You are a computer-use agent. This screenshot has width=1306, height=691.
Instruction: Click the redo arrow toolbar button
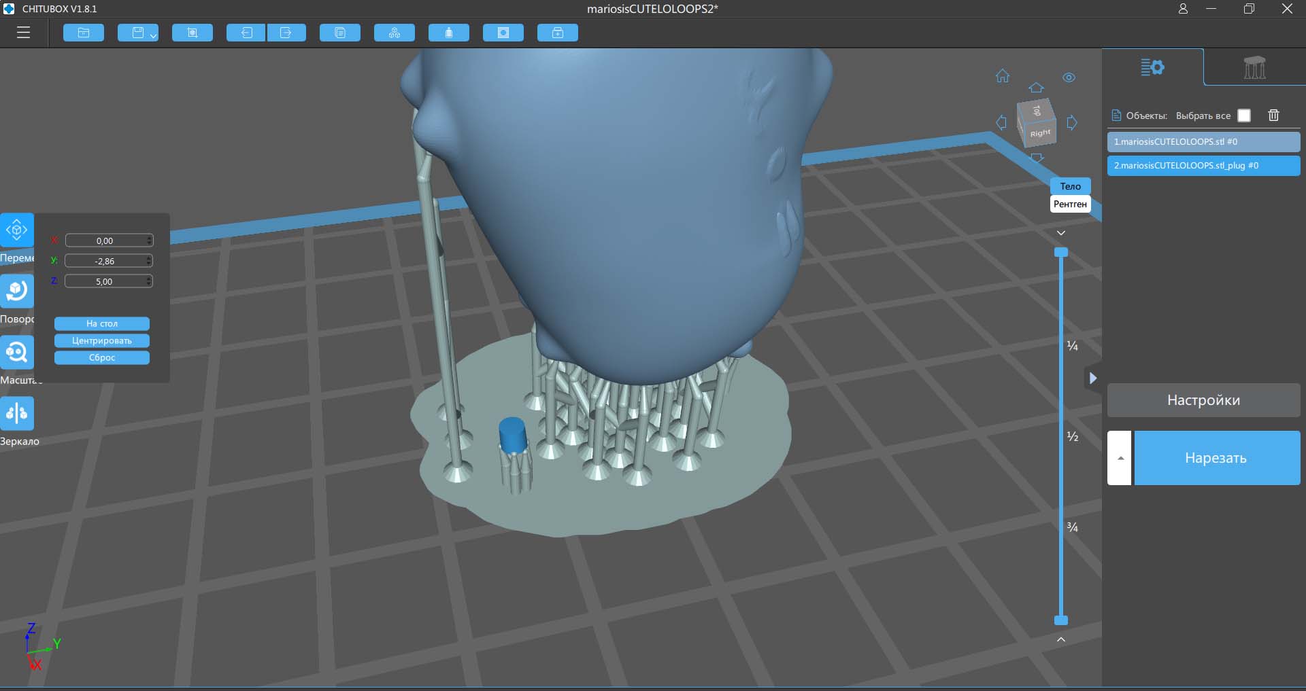pyautogui.click(x=286, y=33)
